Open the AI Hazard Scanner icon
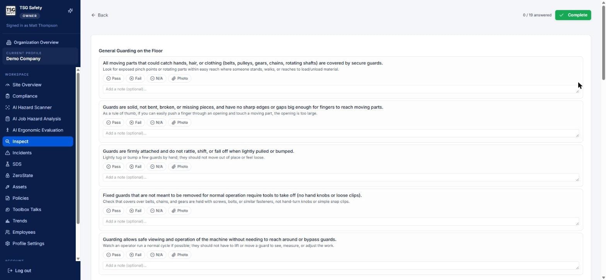The width and height of the screenshot is (606, 280). (8, 108)
